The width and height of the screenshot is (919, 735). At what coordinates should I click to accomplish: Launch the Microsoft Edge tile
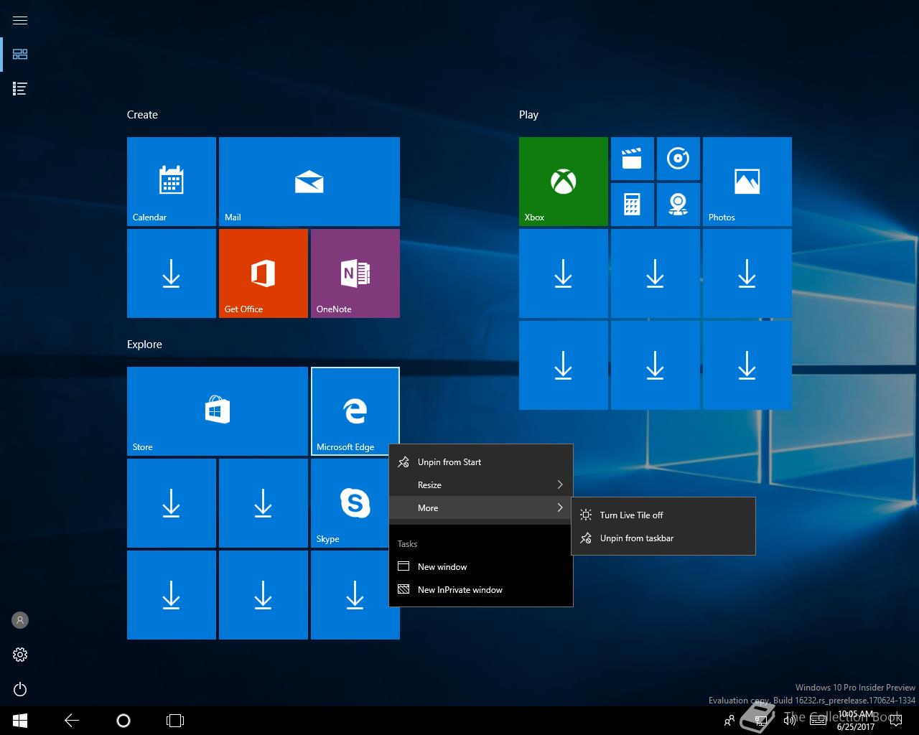[x=355, y=411]
